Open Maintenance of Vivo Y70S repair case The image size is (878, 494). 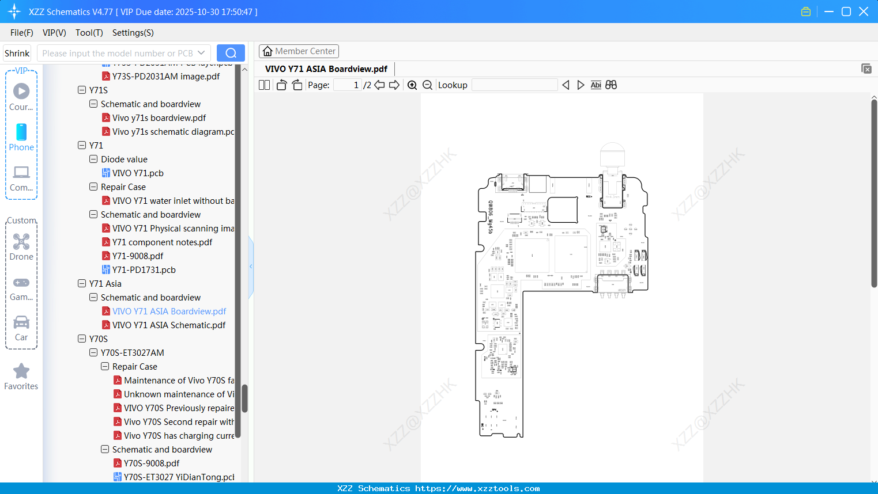(x=174, y=380)
